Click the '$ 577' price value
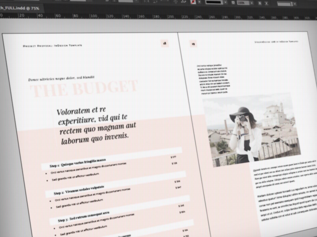The width and height of the screenshot is (317, 237). (173, 157)
